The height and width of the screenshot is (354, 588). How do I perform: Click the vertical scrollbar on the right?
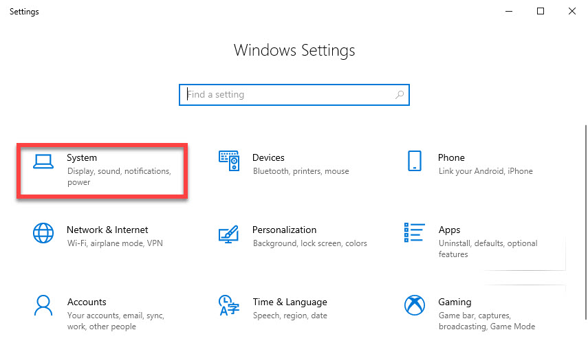click(x=586, y=222)
